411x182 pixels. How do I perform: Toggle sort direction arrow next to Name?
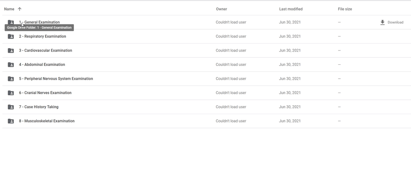[19, 9]
